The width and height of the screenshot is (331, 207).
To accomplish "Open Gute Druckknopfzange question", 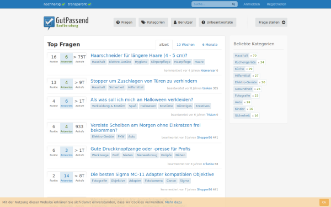I will [x=140, y=149].
